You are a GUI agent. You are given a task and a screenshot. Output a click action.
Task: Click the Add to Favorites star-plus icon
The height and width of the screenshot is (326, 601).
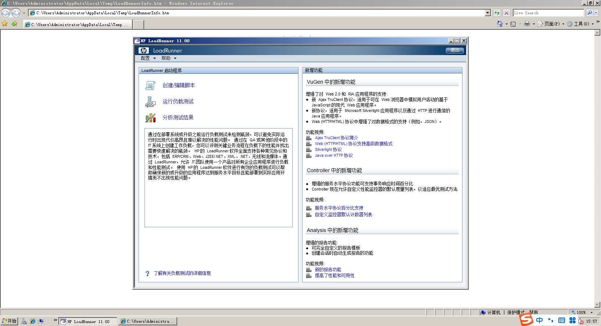point(14,24)
